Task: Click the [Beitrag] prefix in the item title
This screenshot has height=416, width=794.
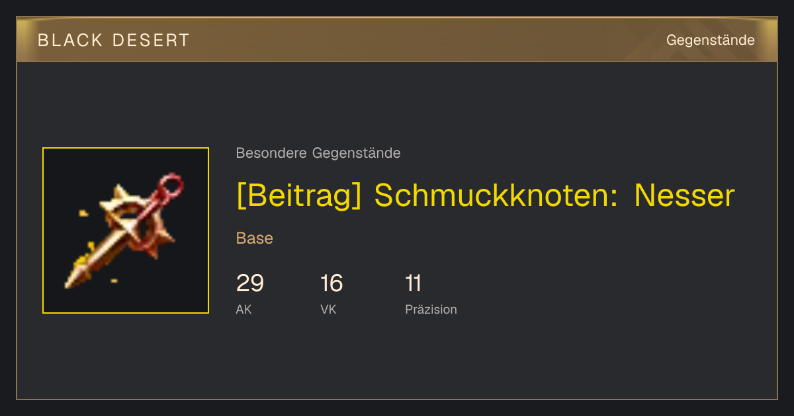Action: 299,195
